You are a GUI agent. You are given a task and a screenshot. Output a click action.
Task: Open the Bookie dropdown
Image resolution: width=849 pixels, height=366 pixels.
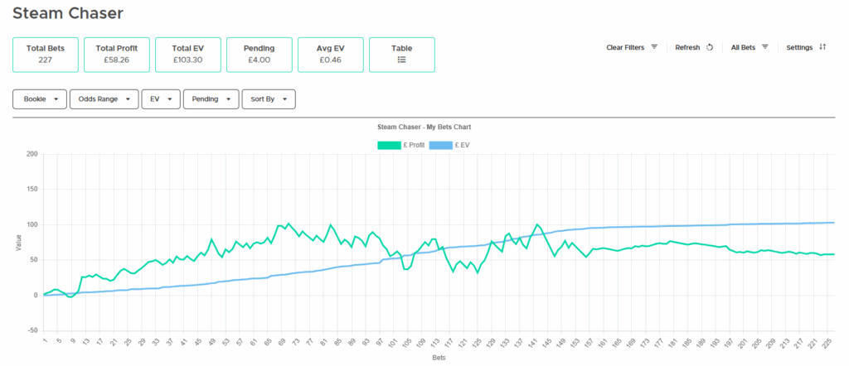click(x=40, y=99)
